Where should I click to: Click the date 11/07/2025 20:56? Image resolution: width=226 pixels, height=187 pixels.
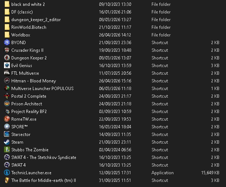(115, 73)
